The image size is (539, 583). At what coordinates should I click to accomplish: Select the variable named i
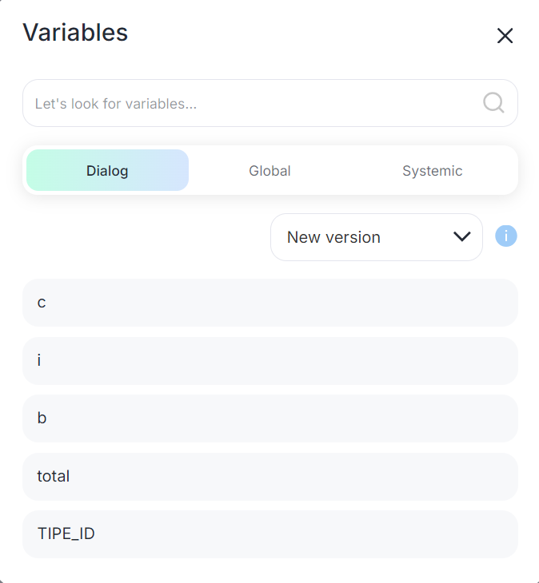pos(269,361)
